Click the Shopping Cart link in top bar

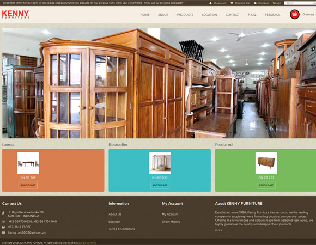[x=242, y=3]
